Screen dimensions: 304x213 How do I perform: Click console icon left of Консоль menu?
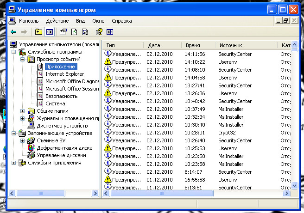click(12, 21)
